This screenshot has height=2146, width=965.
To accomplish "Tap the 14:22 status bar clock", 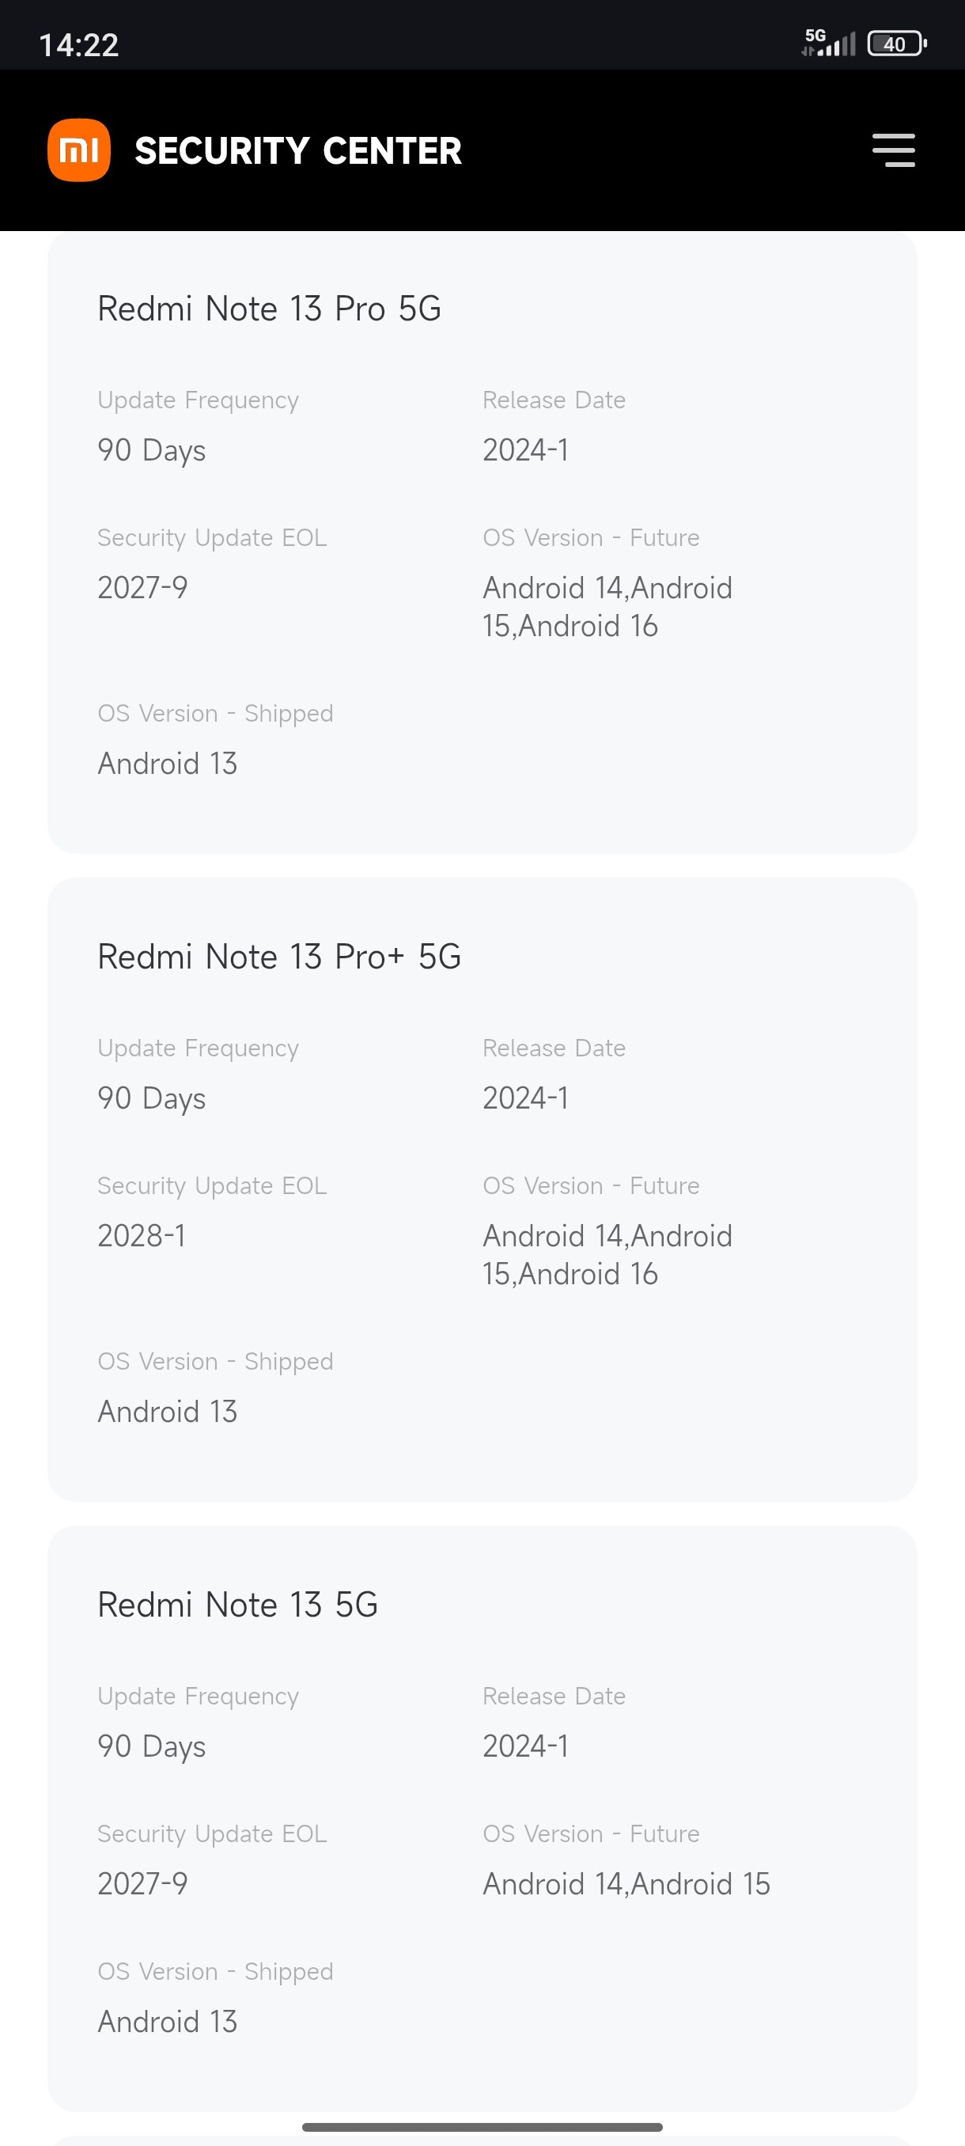I will pyautogui.click(x=79, y=45).
